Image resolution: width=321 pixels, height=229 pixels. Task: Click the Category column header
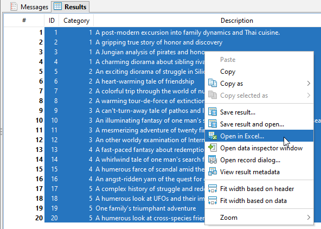click(x=76, y=21)
